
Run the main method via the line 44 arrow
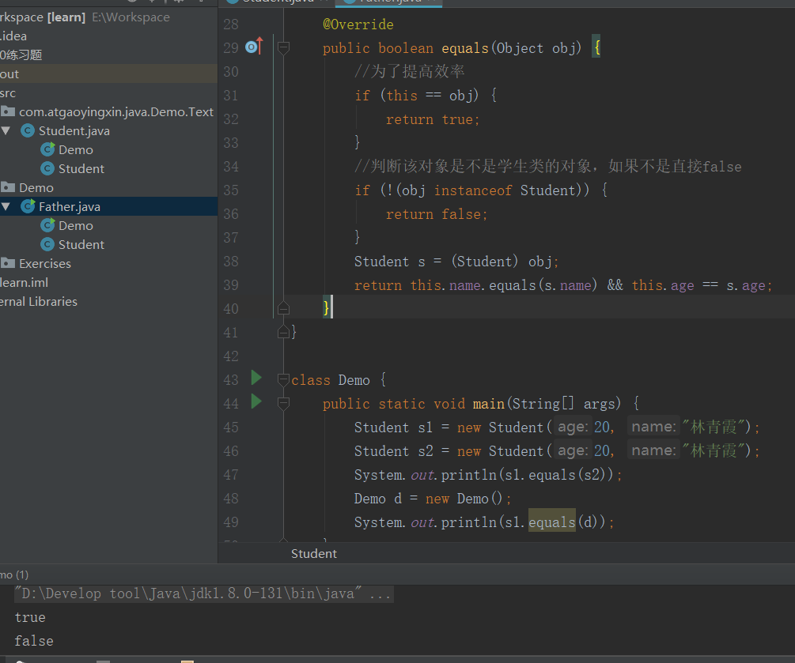(x=256, y=401)
